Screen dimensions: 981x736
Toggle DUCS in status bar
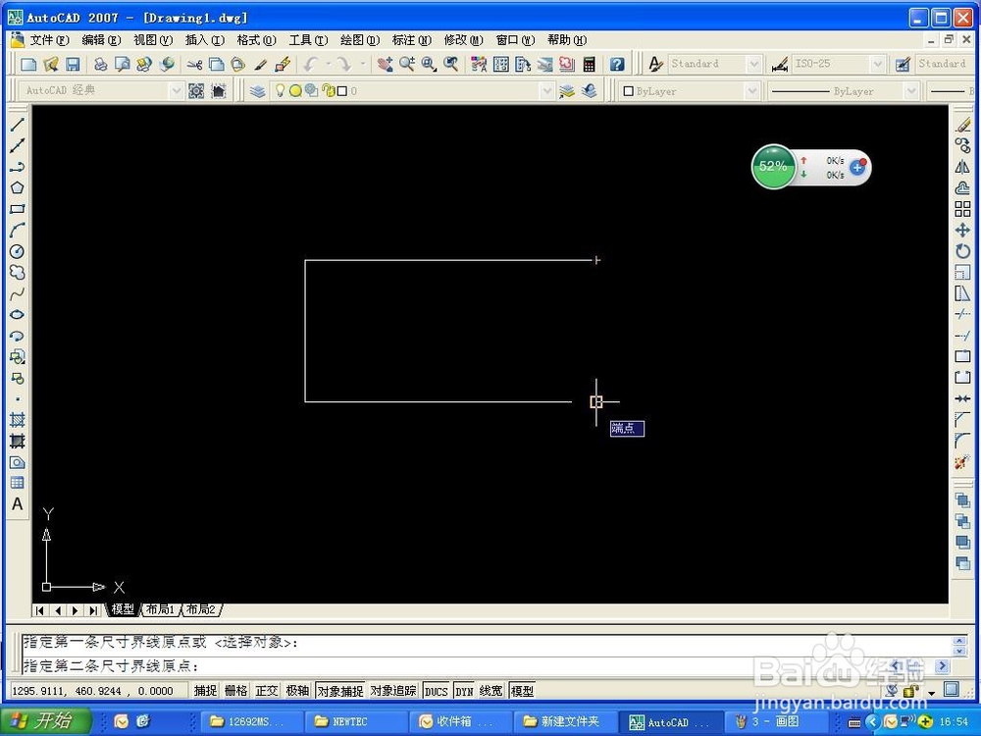tap(437, 690)
